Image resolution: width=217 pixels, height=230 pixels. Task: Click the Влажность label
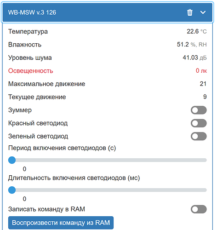click(25, 45)
